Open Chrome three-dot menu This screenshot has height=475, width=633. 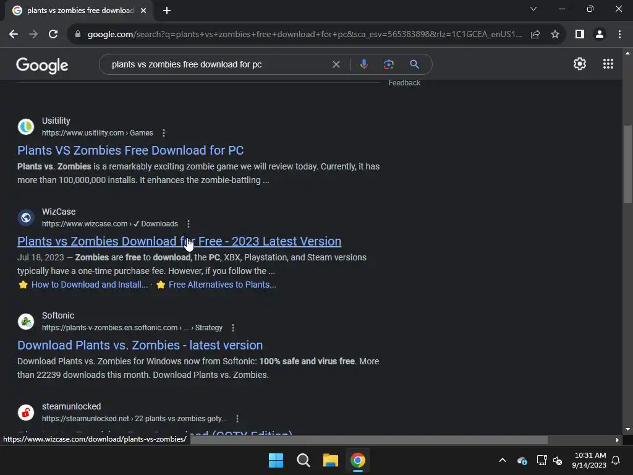[x=619, y=35]
